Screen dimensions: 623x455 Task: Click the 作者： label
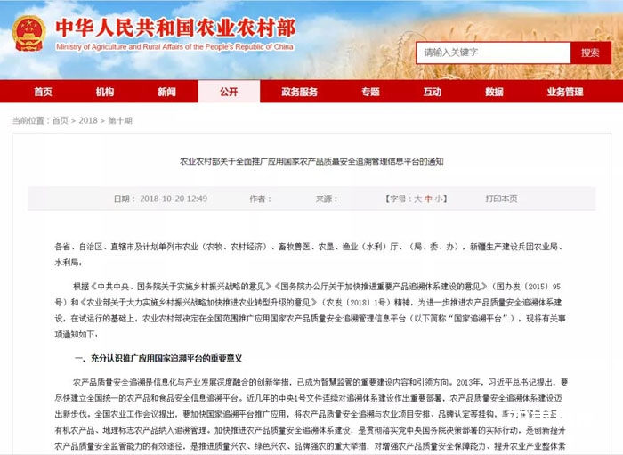(260, 199)
